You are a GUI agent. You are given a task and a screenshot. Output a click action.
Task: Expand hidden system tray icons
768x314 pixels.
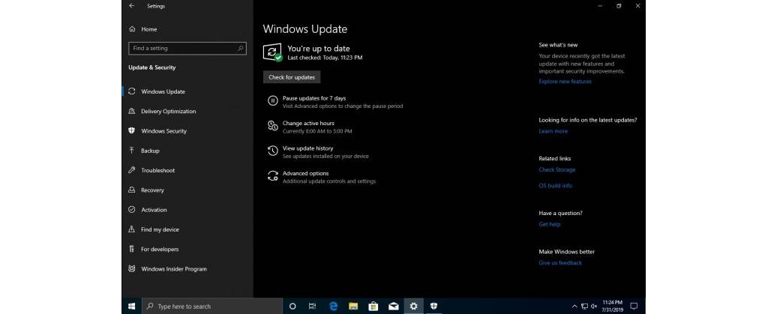coord(574,307)
